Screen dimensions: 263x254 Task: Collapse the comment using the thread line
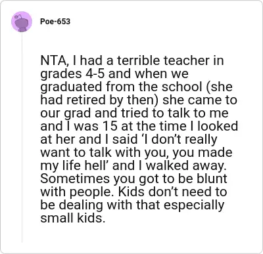tap(22, 137)
